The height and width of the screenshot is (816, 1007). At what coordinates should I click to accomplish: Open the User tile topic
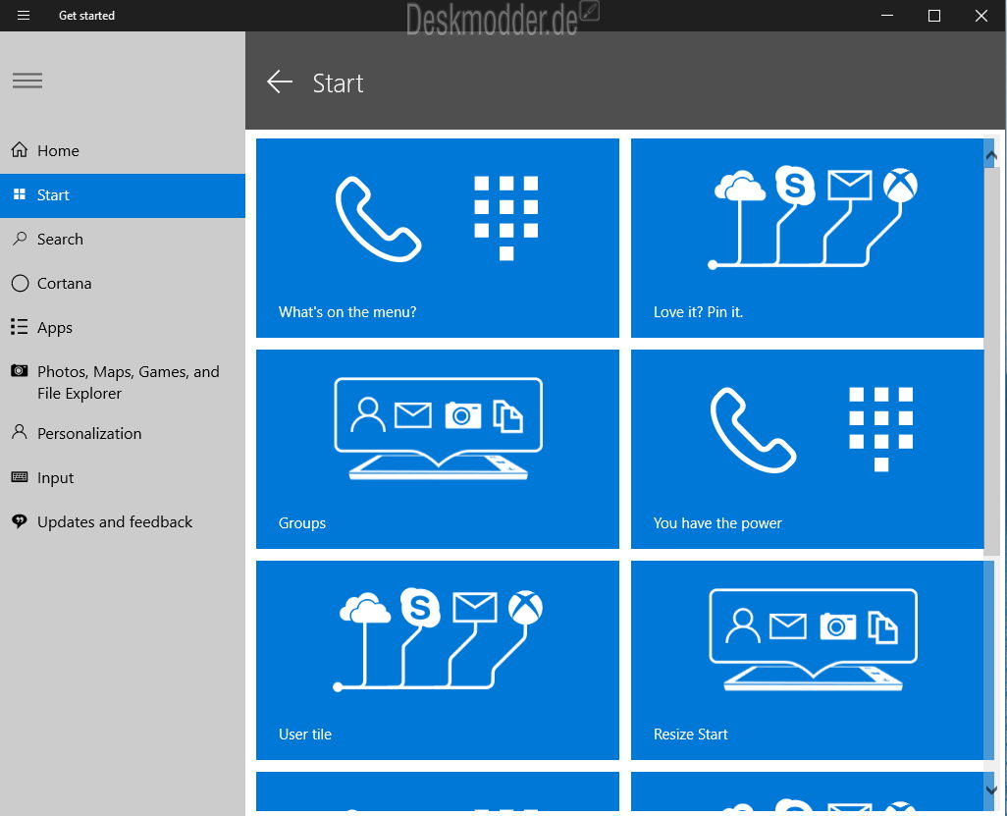point(438,661)
